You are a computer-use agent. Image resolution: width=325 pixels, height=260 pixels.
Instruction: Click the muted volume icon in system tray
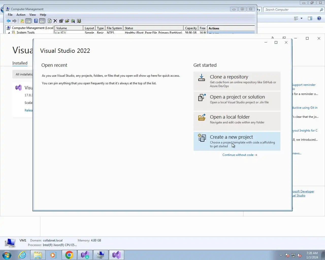(x=299, y=255)
